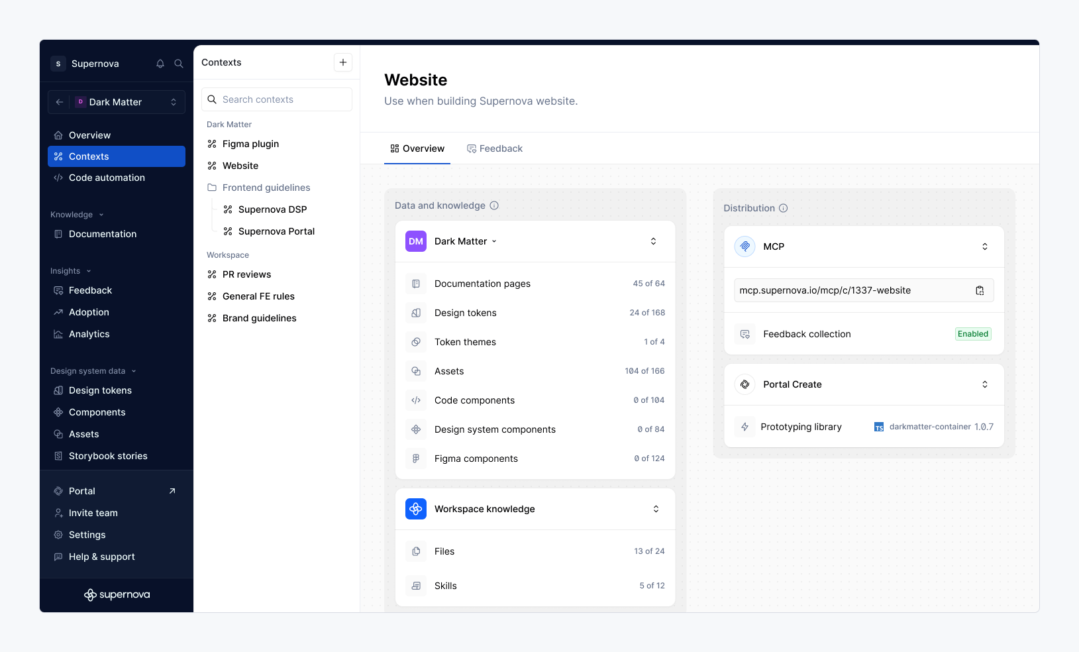Open Analytics under Insights

pos(117,334)
